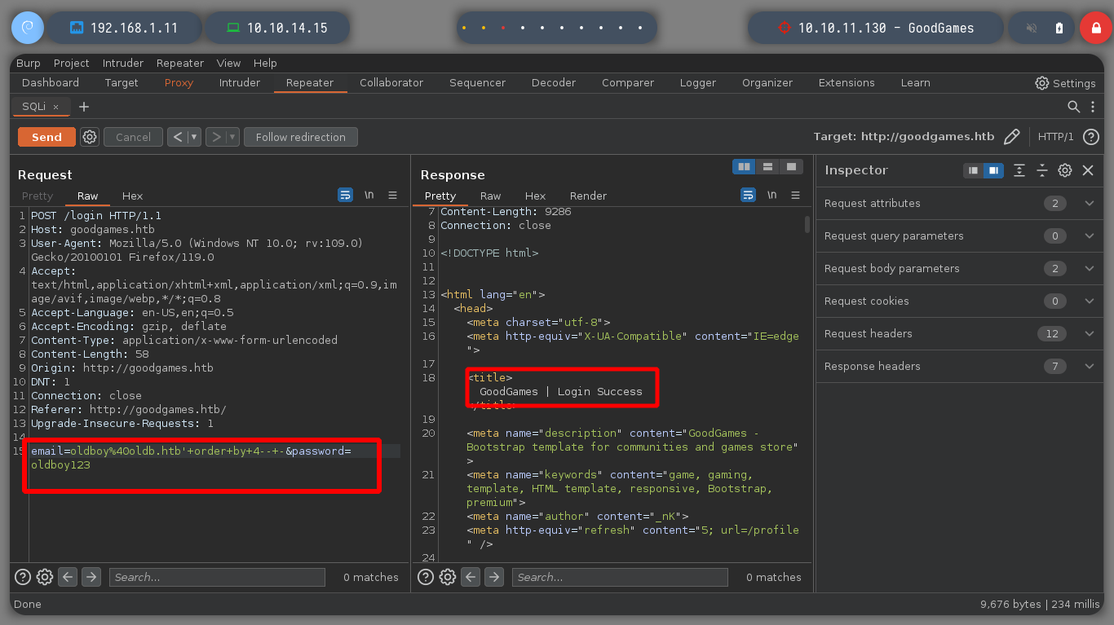Expand Request headers section
Screen dimensions: 1114x625
click(960, 333)
